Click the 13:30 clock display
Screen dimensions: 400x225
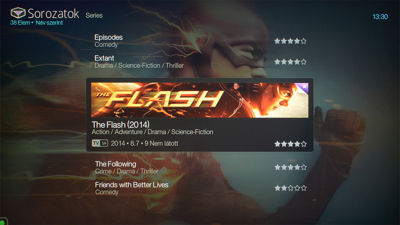click(380, 17)
